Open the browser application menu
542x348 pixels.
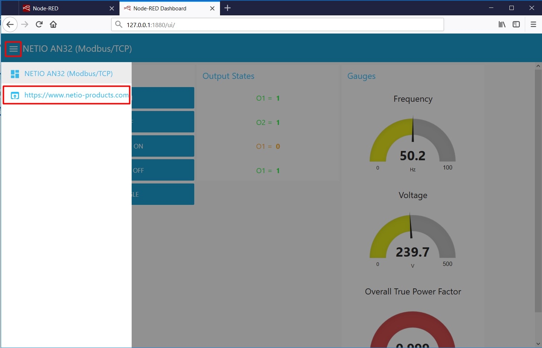533,24
